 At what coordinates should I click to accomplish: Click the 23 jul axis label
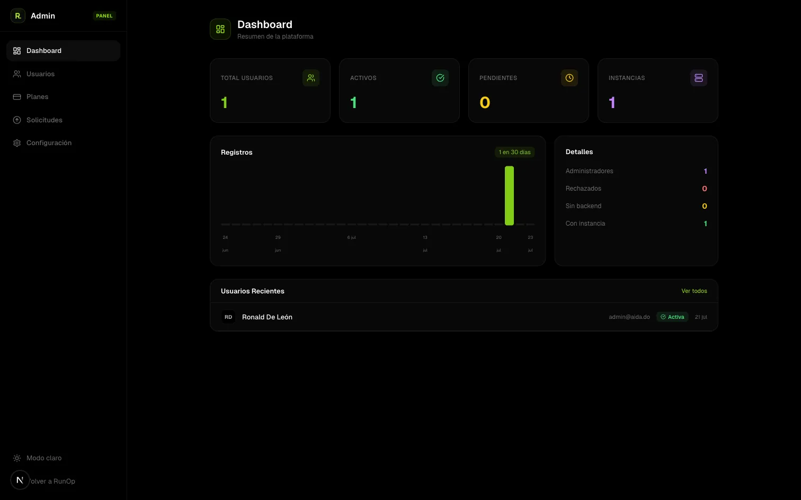530,244
